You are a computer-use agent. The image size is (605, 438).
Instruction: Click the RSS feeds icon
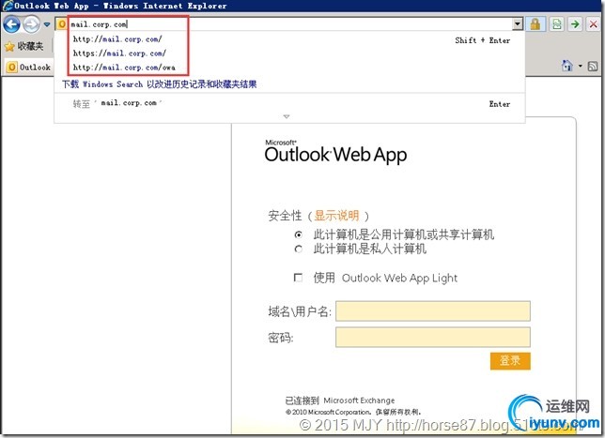pos(593,67)
